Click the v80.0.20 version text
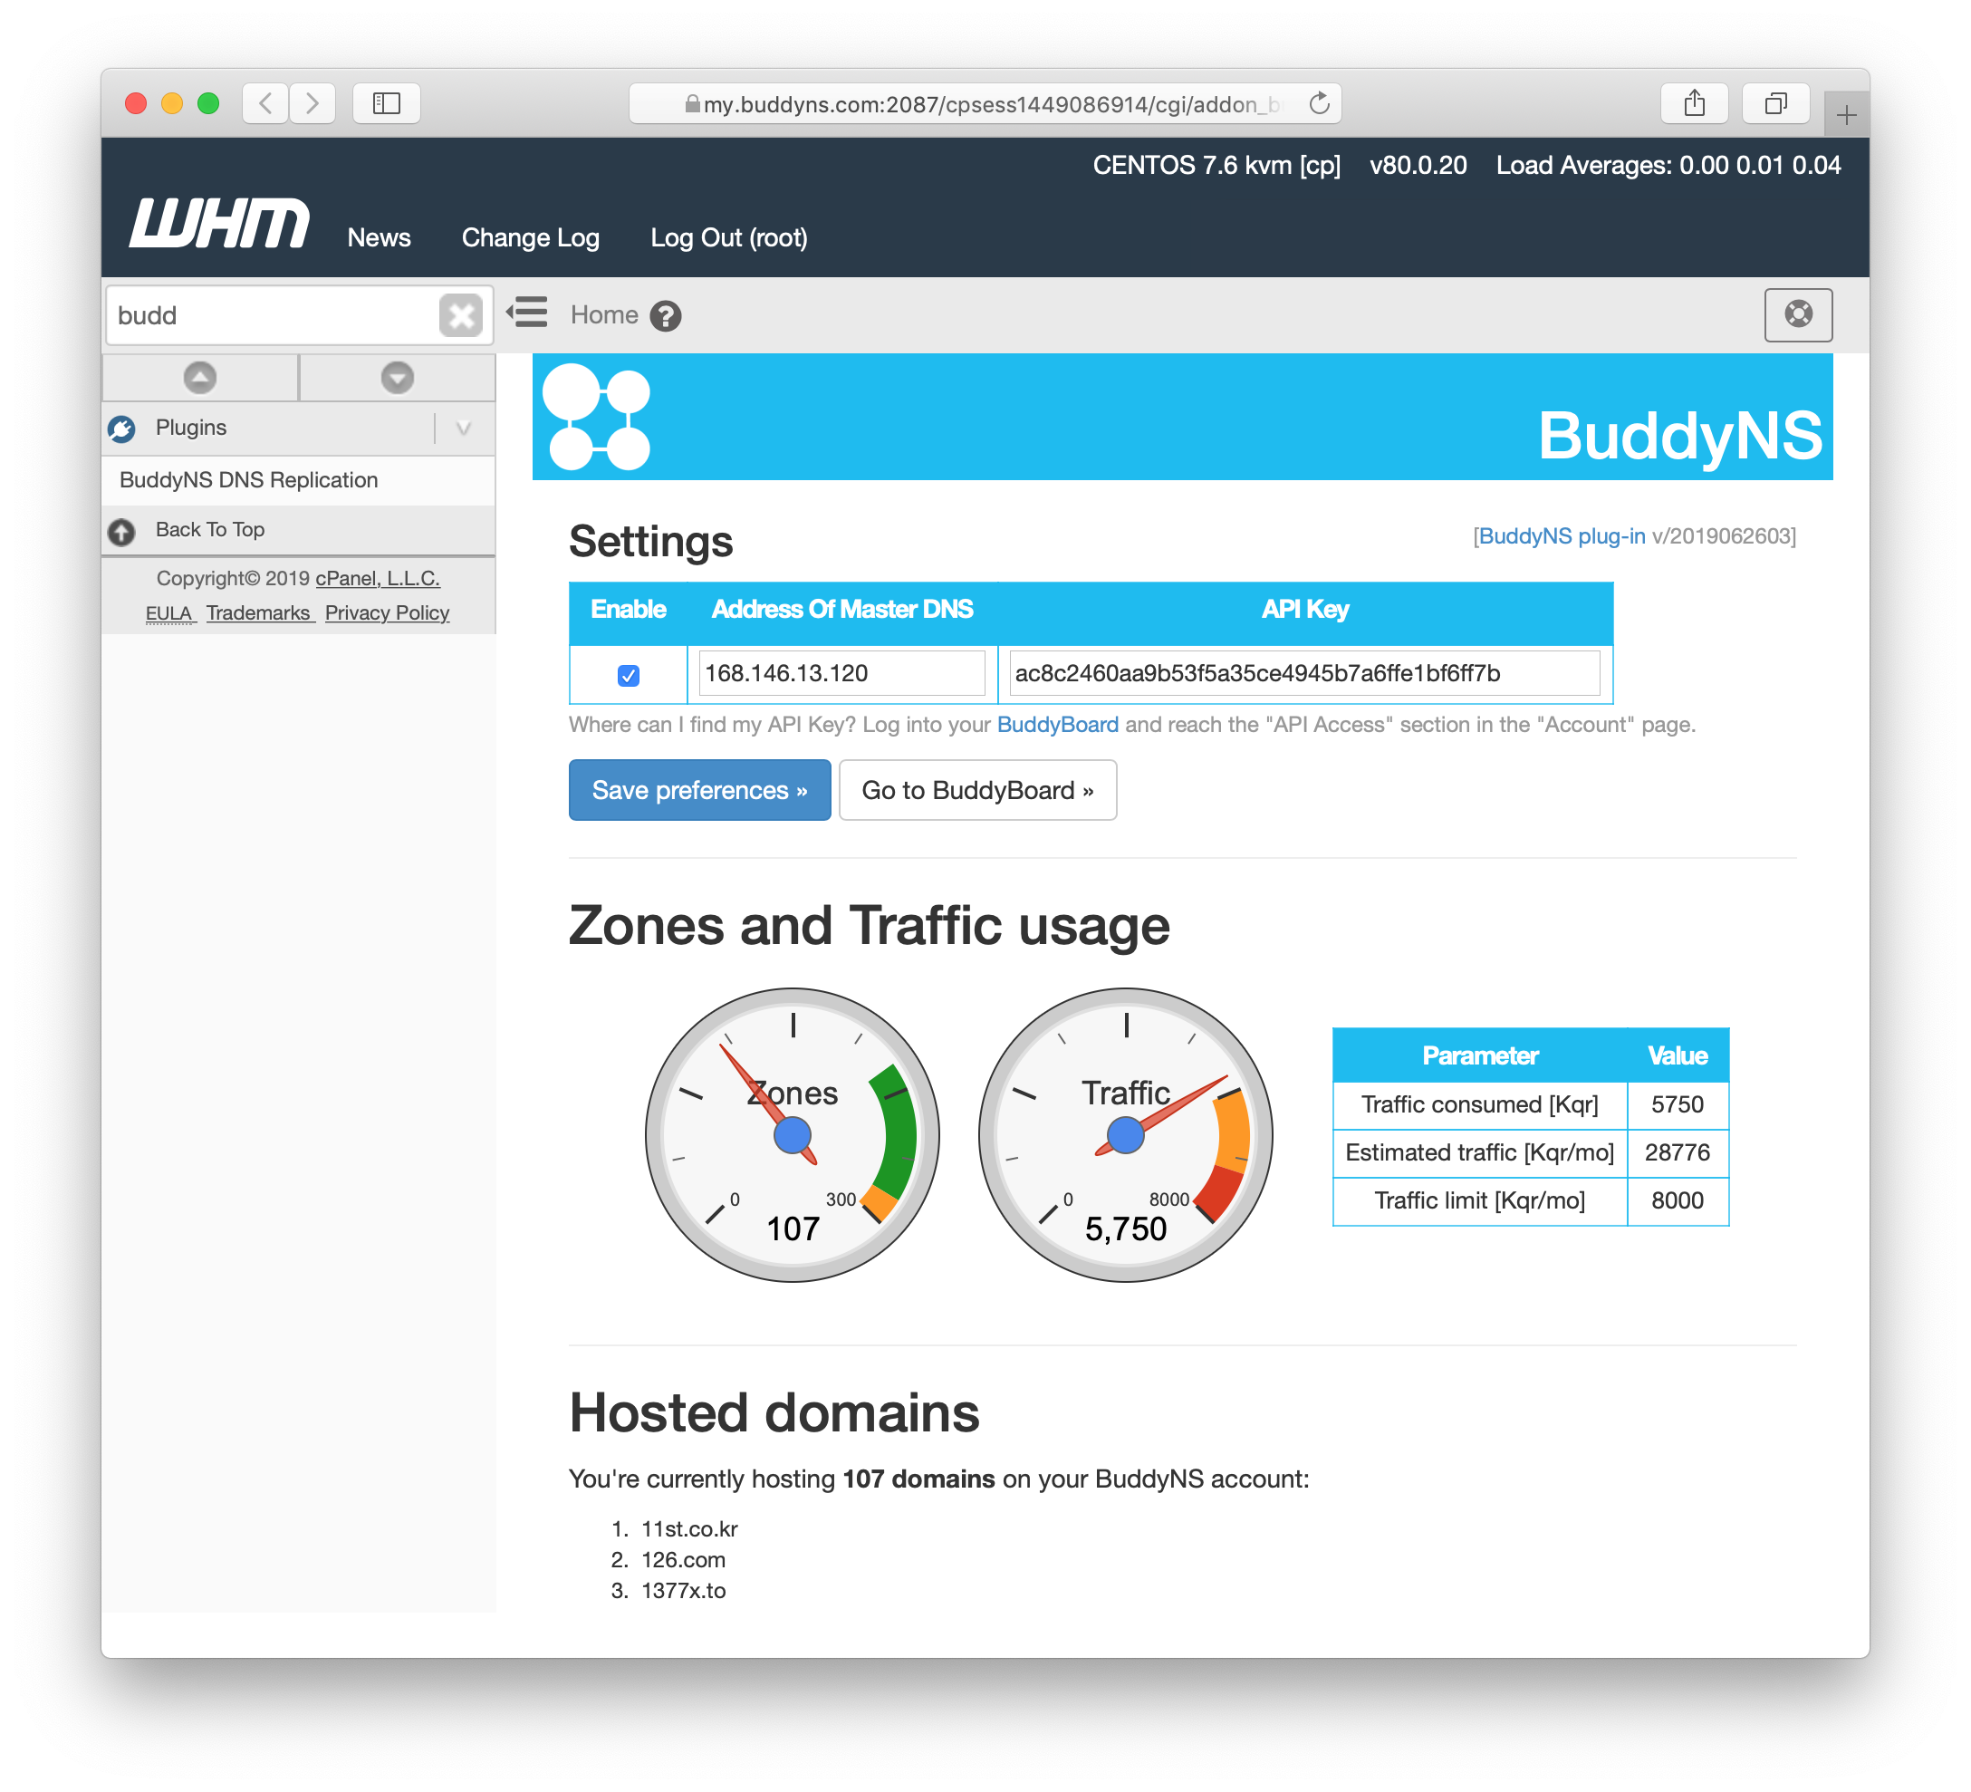The image size is (1971, 1792). click(1418, 165)
